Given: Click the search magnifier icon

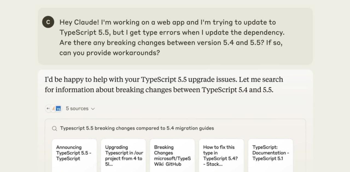Looking at the screenshot, I should click(x=55, y=128).
